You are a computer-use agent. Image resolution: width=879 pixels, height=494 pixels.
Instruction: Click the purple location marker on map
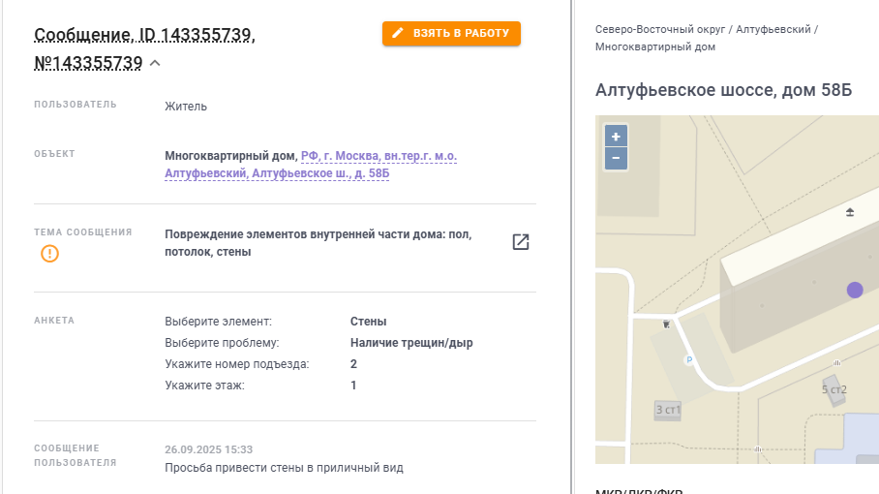(x=854, y=290)
